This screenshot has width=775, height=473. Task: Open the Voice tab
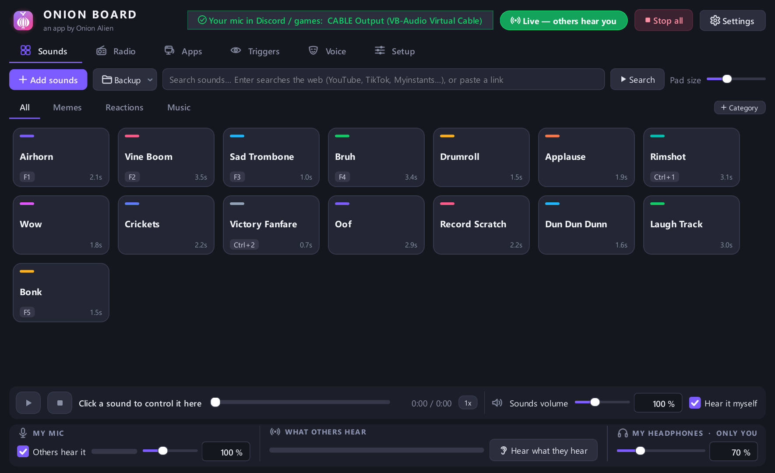tap(327, 51)
